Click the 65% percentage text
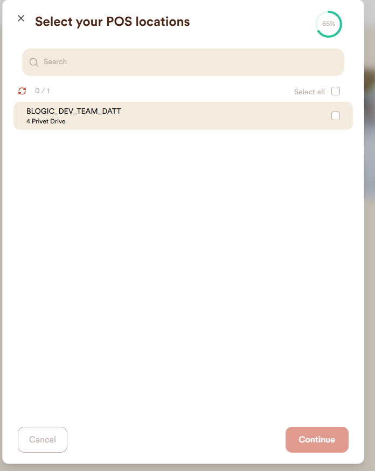Image resolution: width=375 pixels, height=471 pixels. [329, 24]
